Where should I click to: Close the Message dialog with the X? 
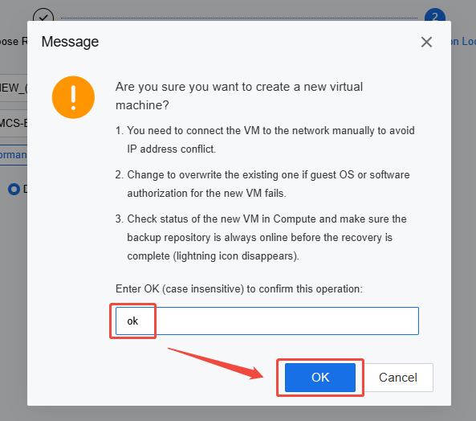click(426, 42)
